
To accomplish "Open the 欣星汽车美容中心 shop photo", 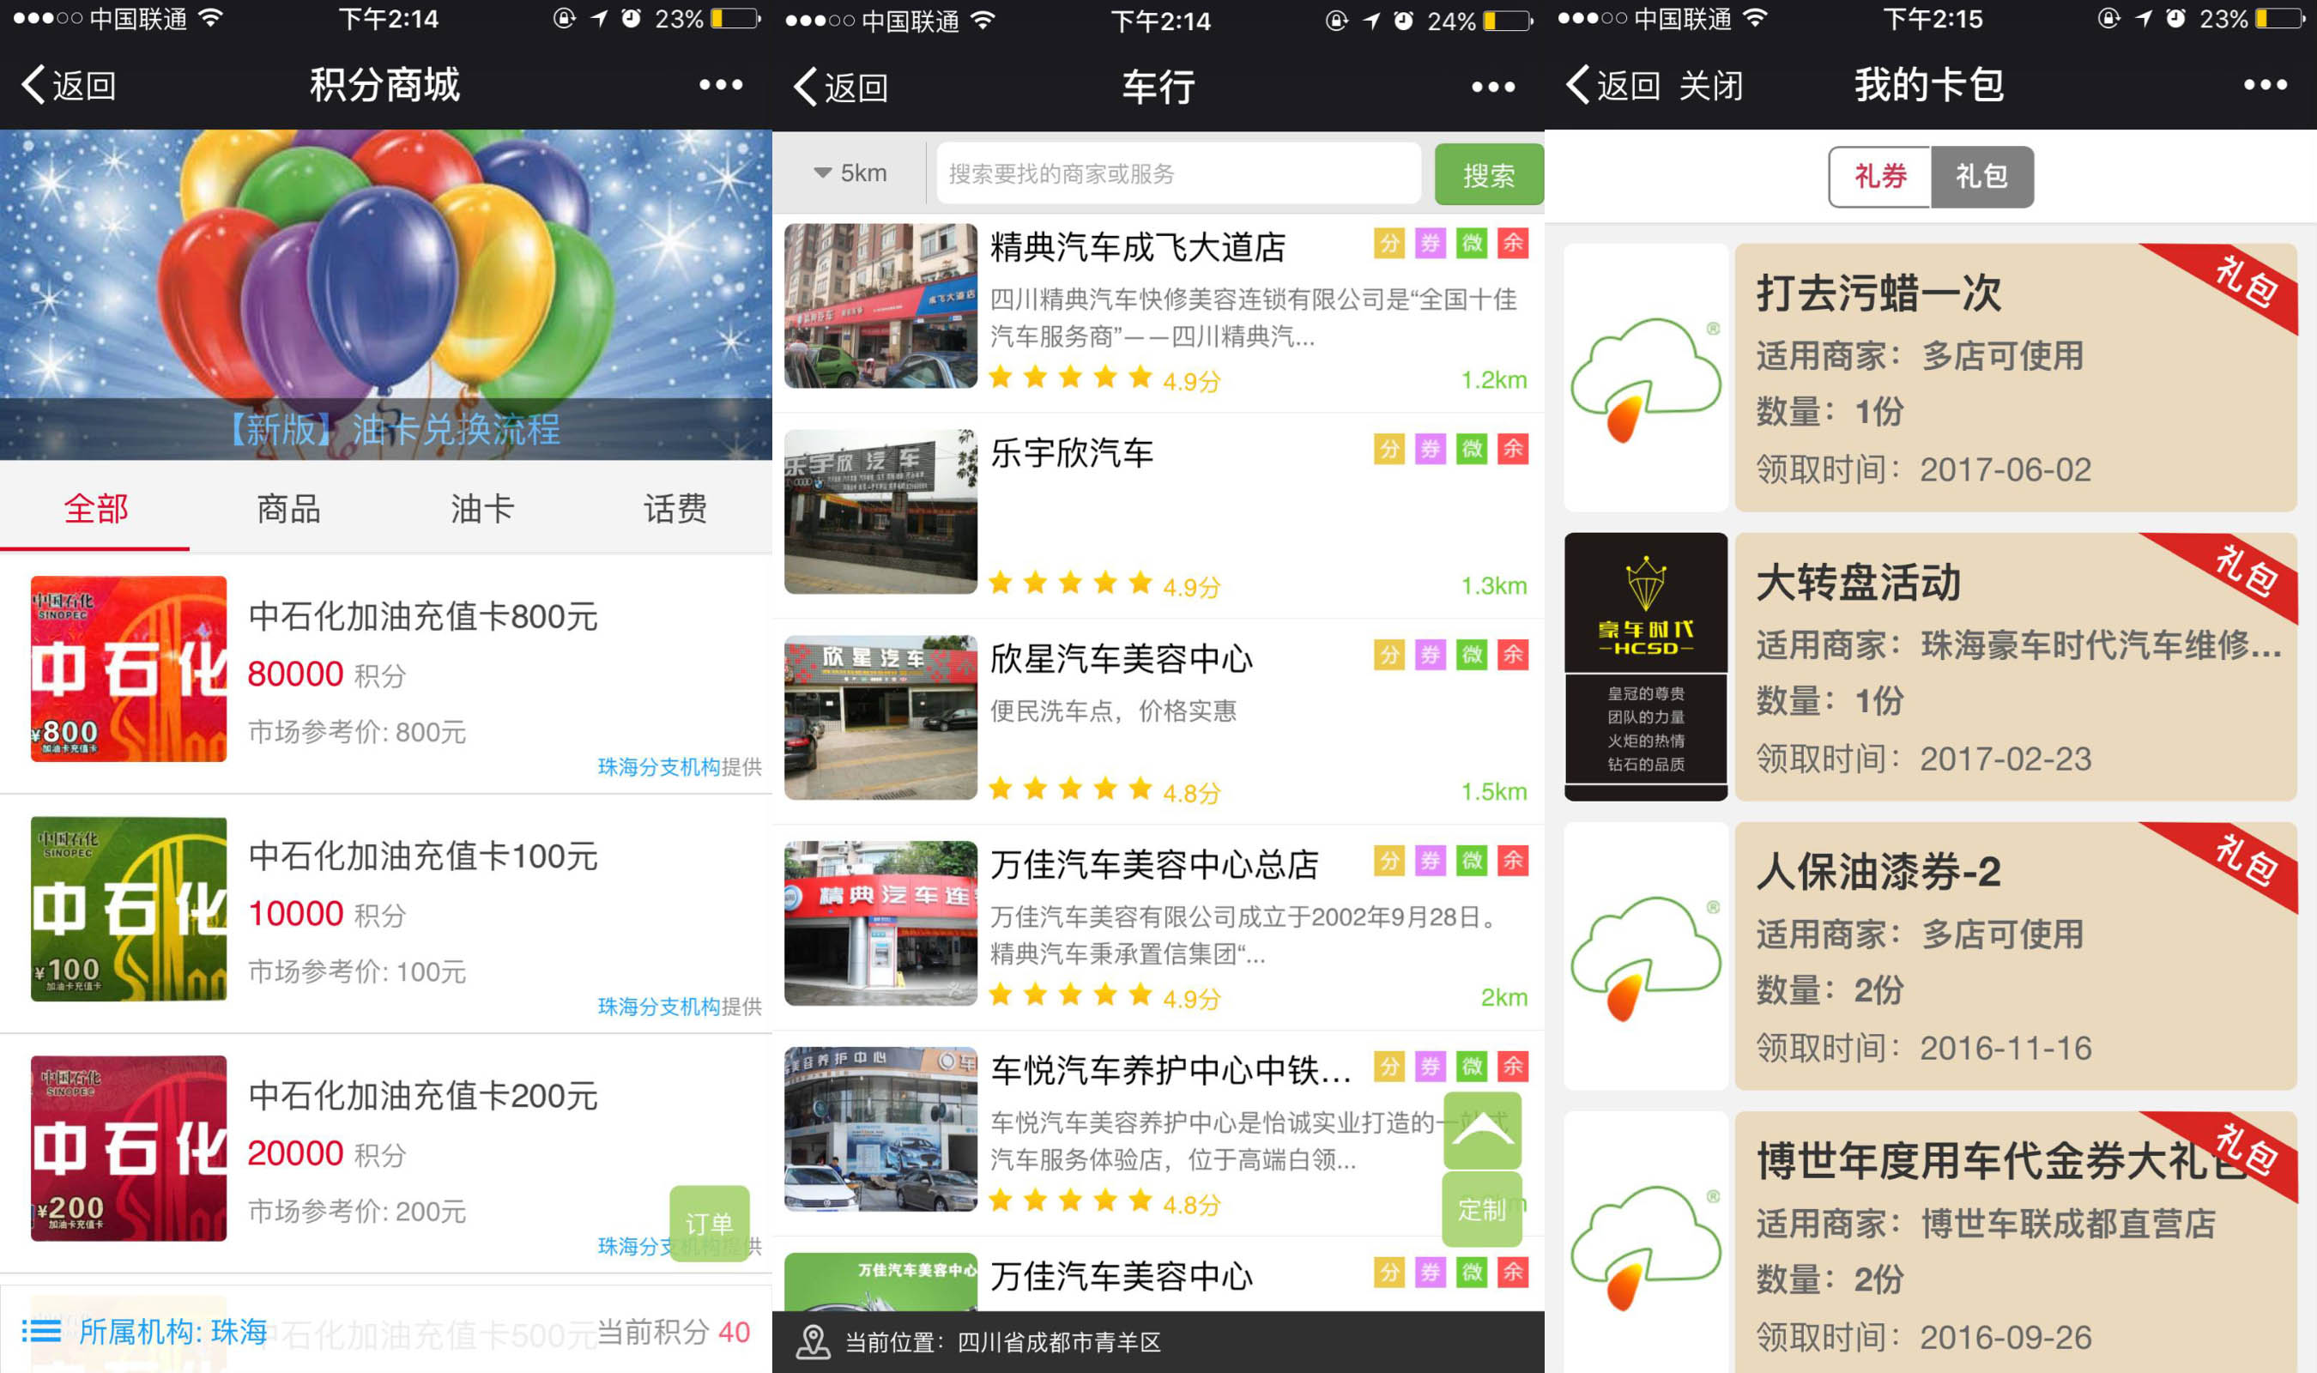I will pyautogui.click(x=880, y=717).
